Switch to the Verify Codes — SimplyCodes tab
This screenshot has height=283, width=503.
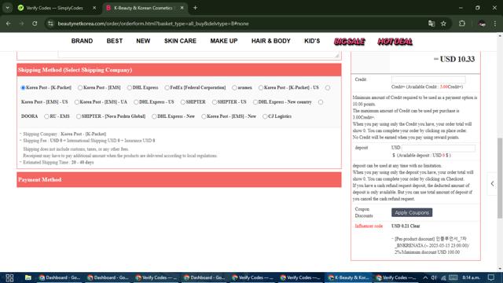tap(54, 8)
